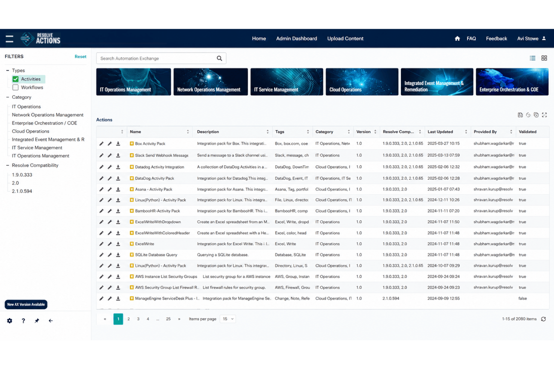This screenshot has width=554, height=369.
Task: Click the save icon above the table
Action: (x=520, y=115)
